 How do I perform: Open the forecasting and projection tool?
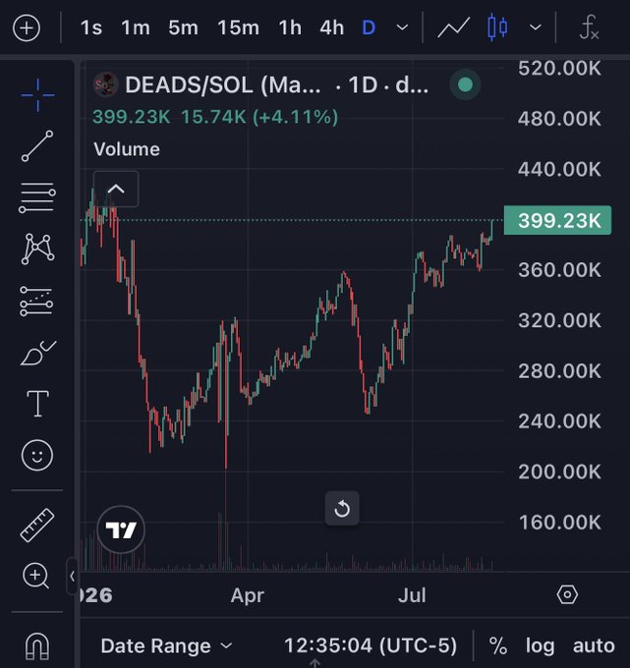pos(36,302)
